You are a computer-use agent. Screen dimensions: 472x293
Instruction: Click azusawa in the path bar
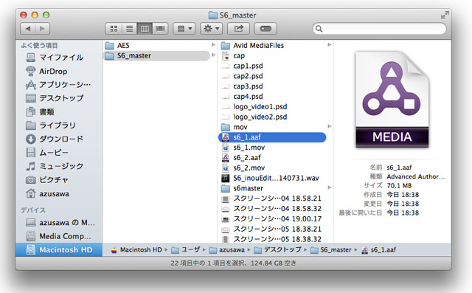227,250
